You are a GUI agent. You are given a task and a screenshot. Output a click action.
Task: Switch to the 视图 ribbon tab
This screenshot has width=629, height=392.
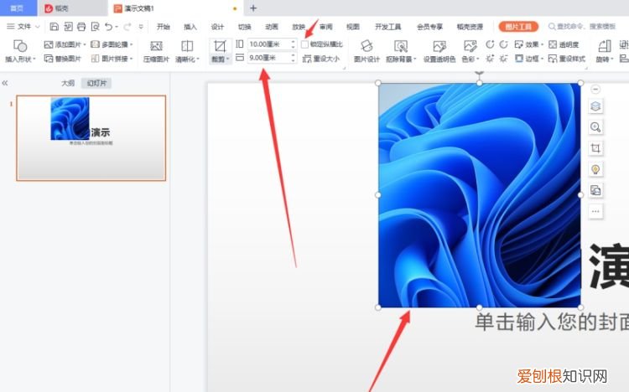pos(353,27)
